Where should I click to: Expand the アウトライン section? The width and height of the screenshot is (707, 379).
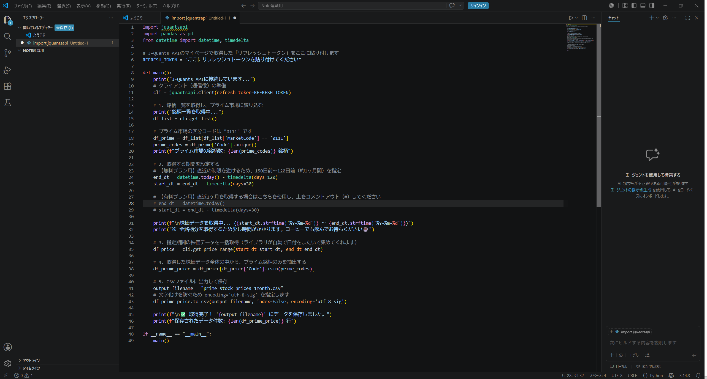31,361
